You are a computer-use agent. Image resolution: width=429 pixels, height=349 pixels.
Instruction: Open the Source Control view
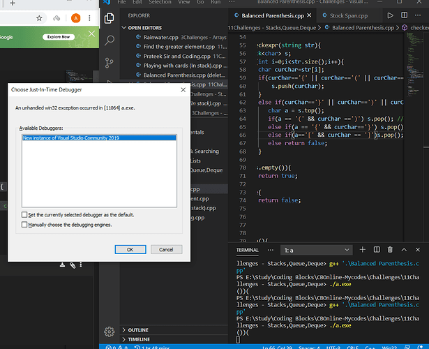(109, 63)
